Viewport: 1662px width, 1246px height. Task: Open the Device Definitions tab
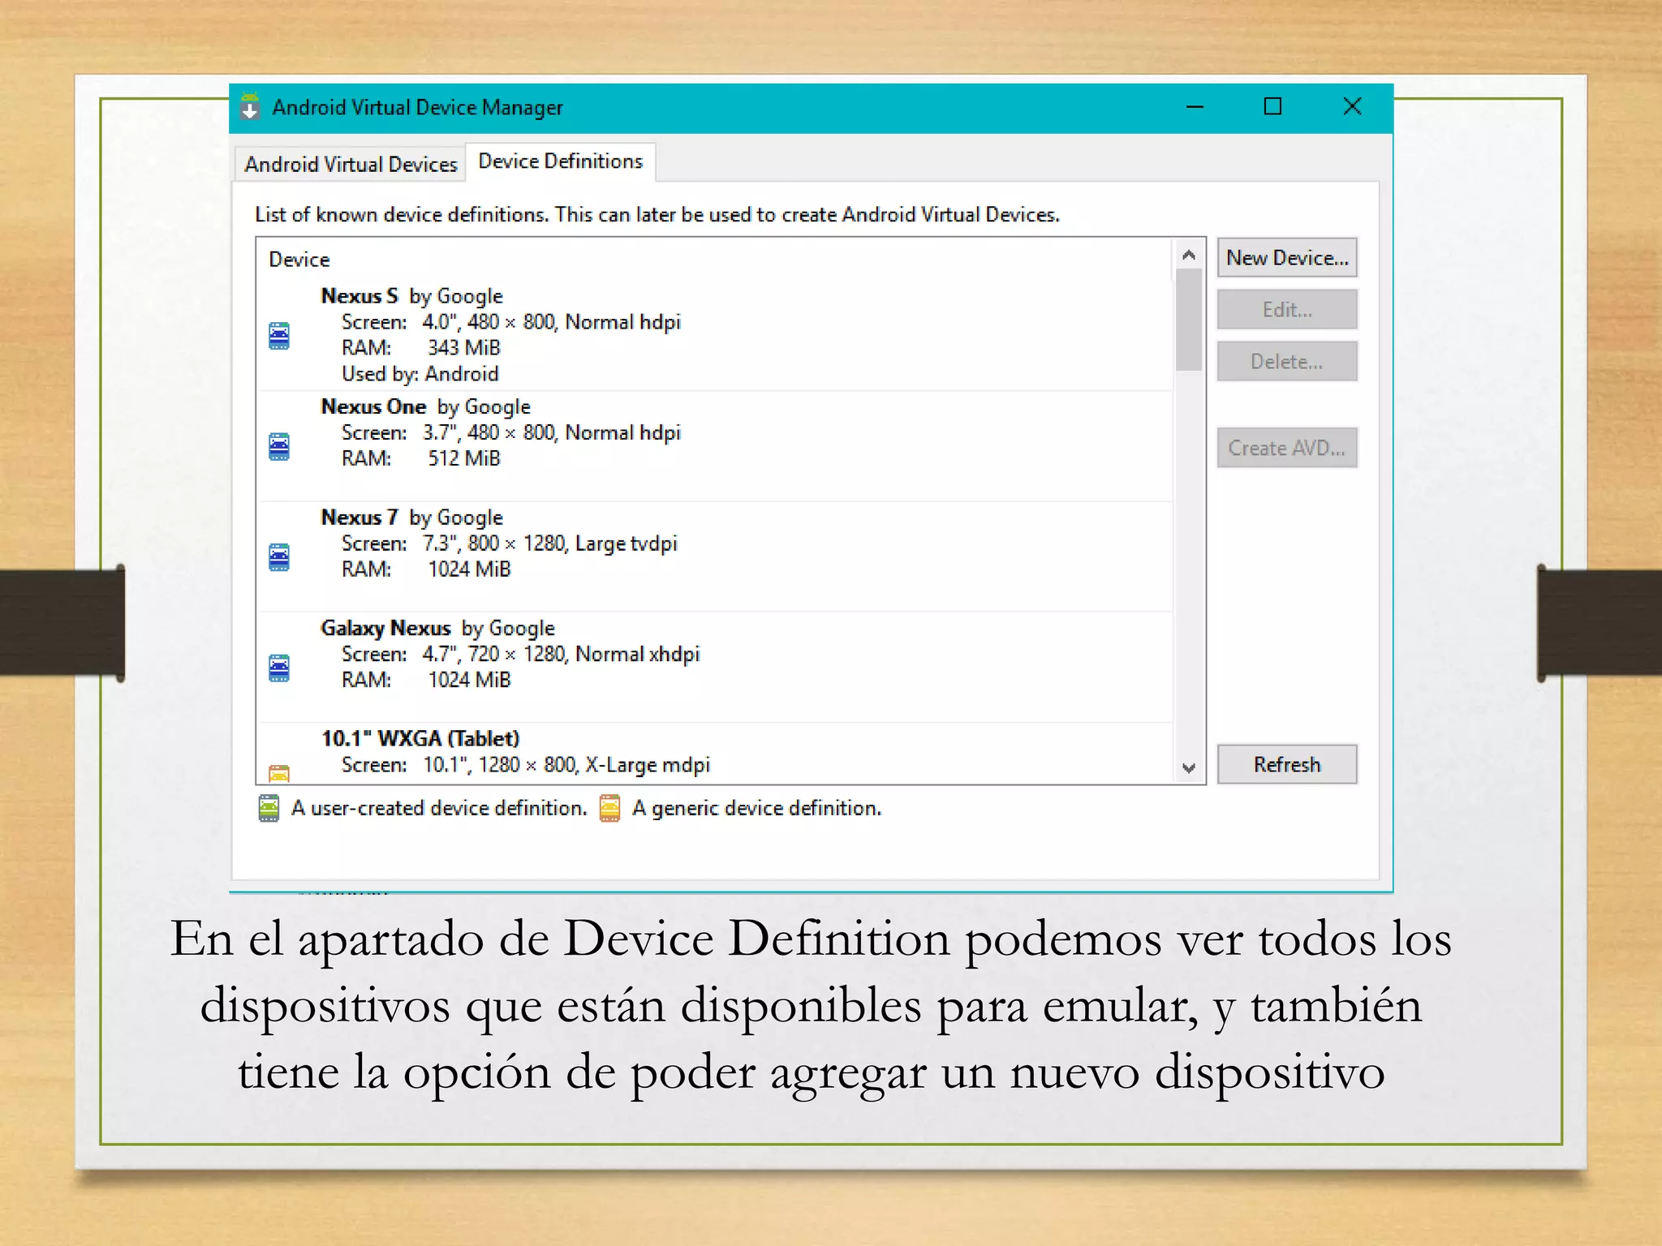coord(560,161)
